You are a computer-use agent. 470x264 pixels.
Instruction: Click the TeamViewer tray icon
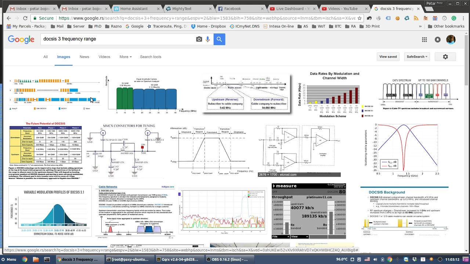406,259
